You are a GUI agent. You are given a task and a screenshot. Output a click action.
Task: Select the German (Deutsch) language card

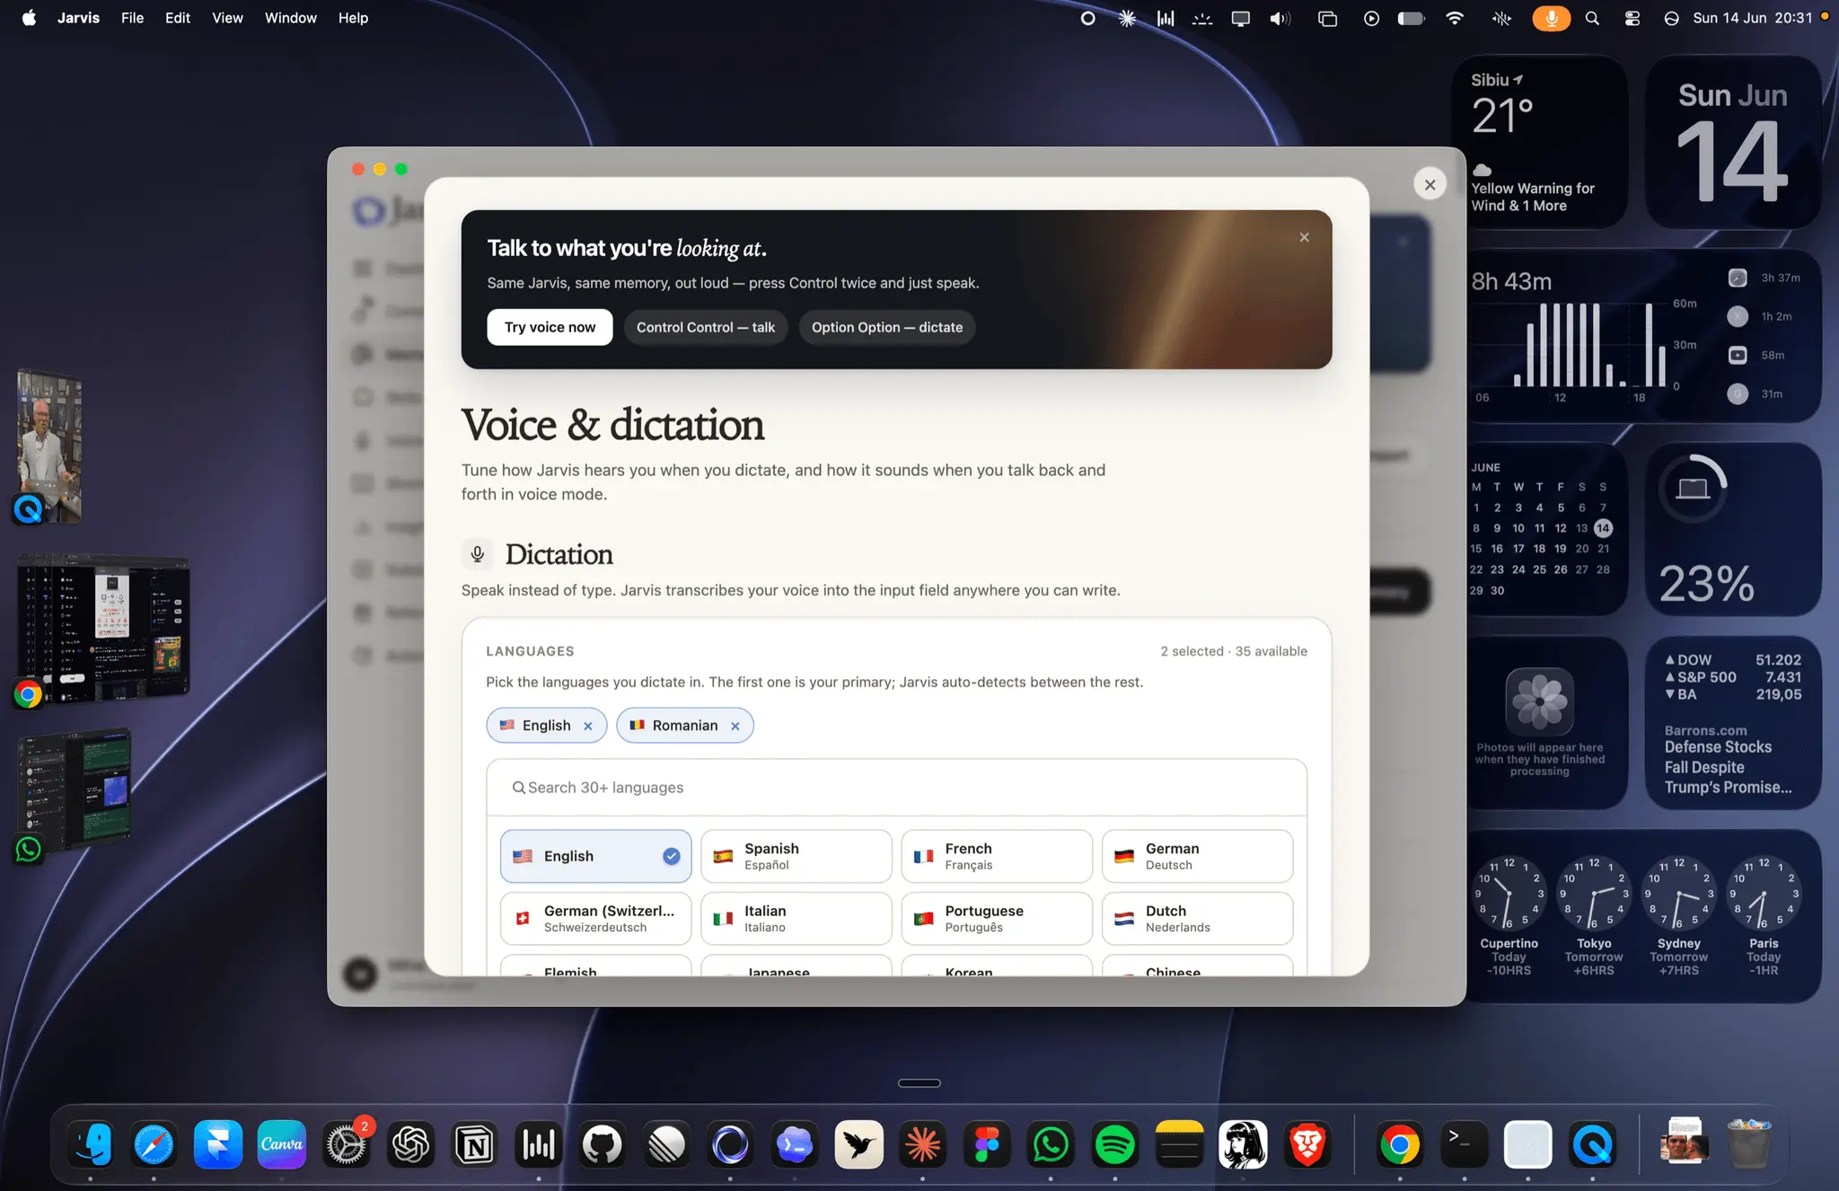(1197, 856)
